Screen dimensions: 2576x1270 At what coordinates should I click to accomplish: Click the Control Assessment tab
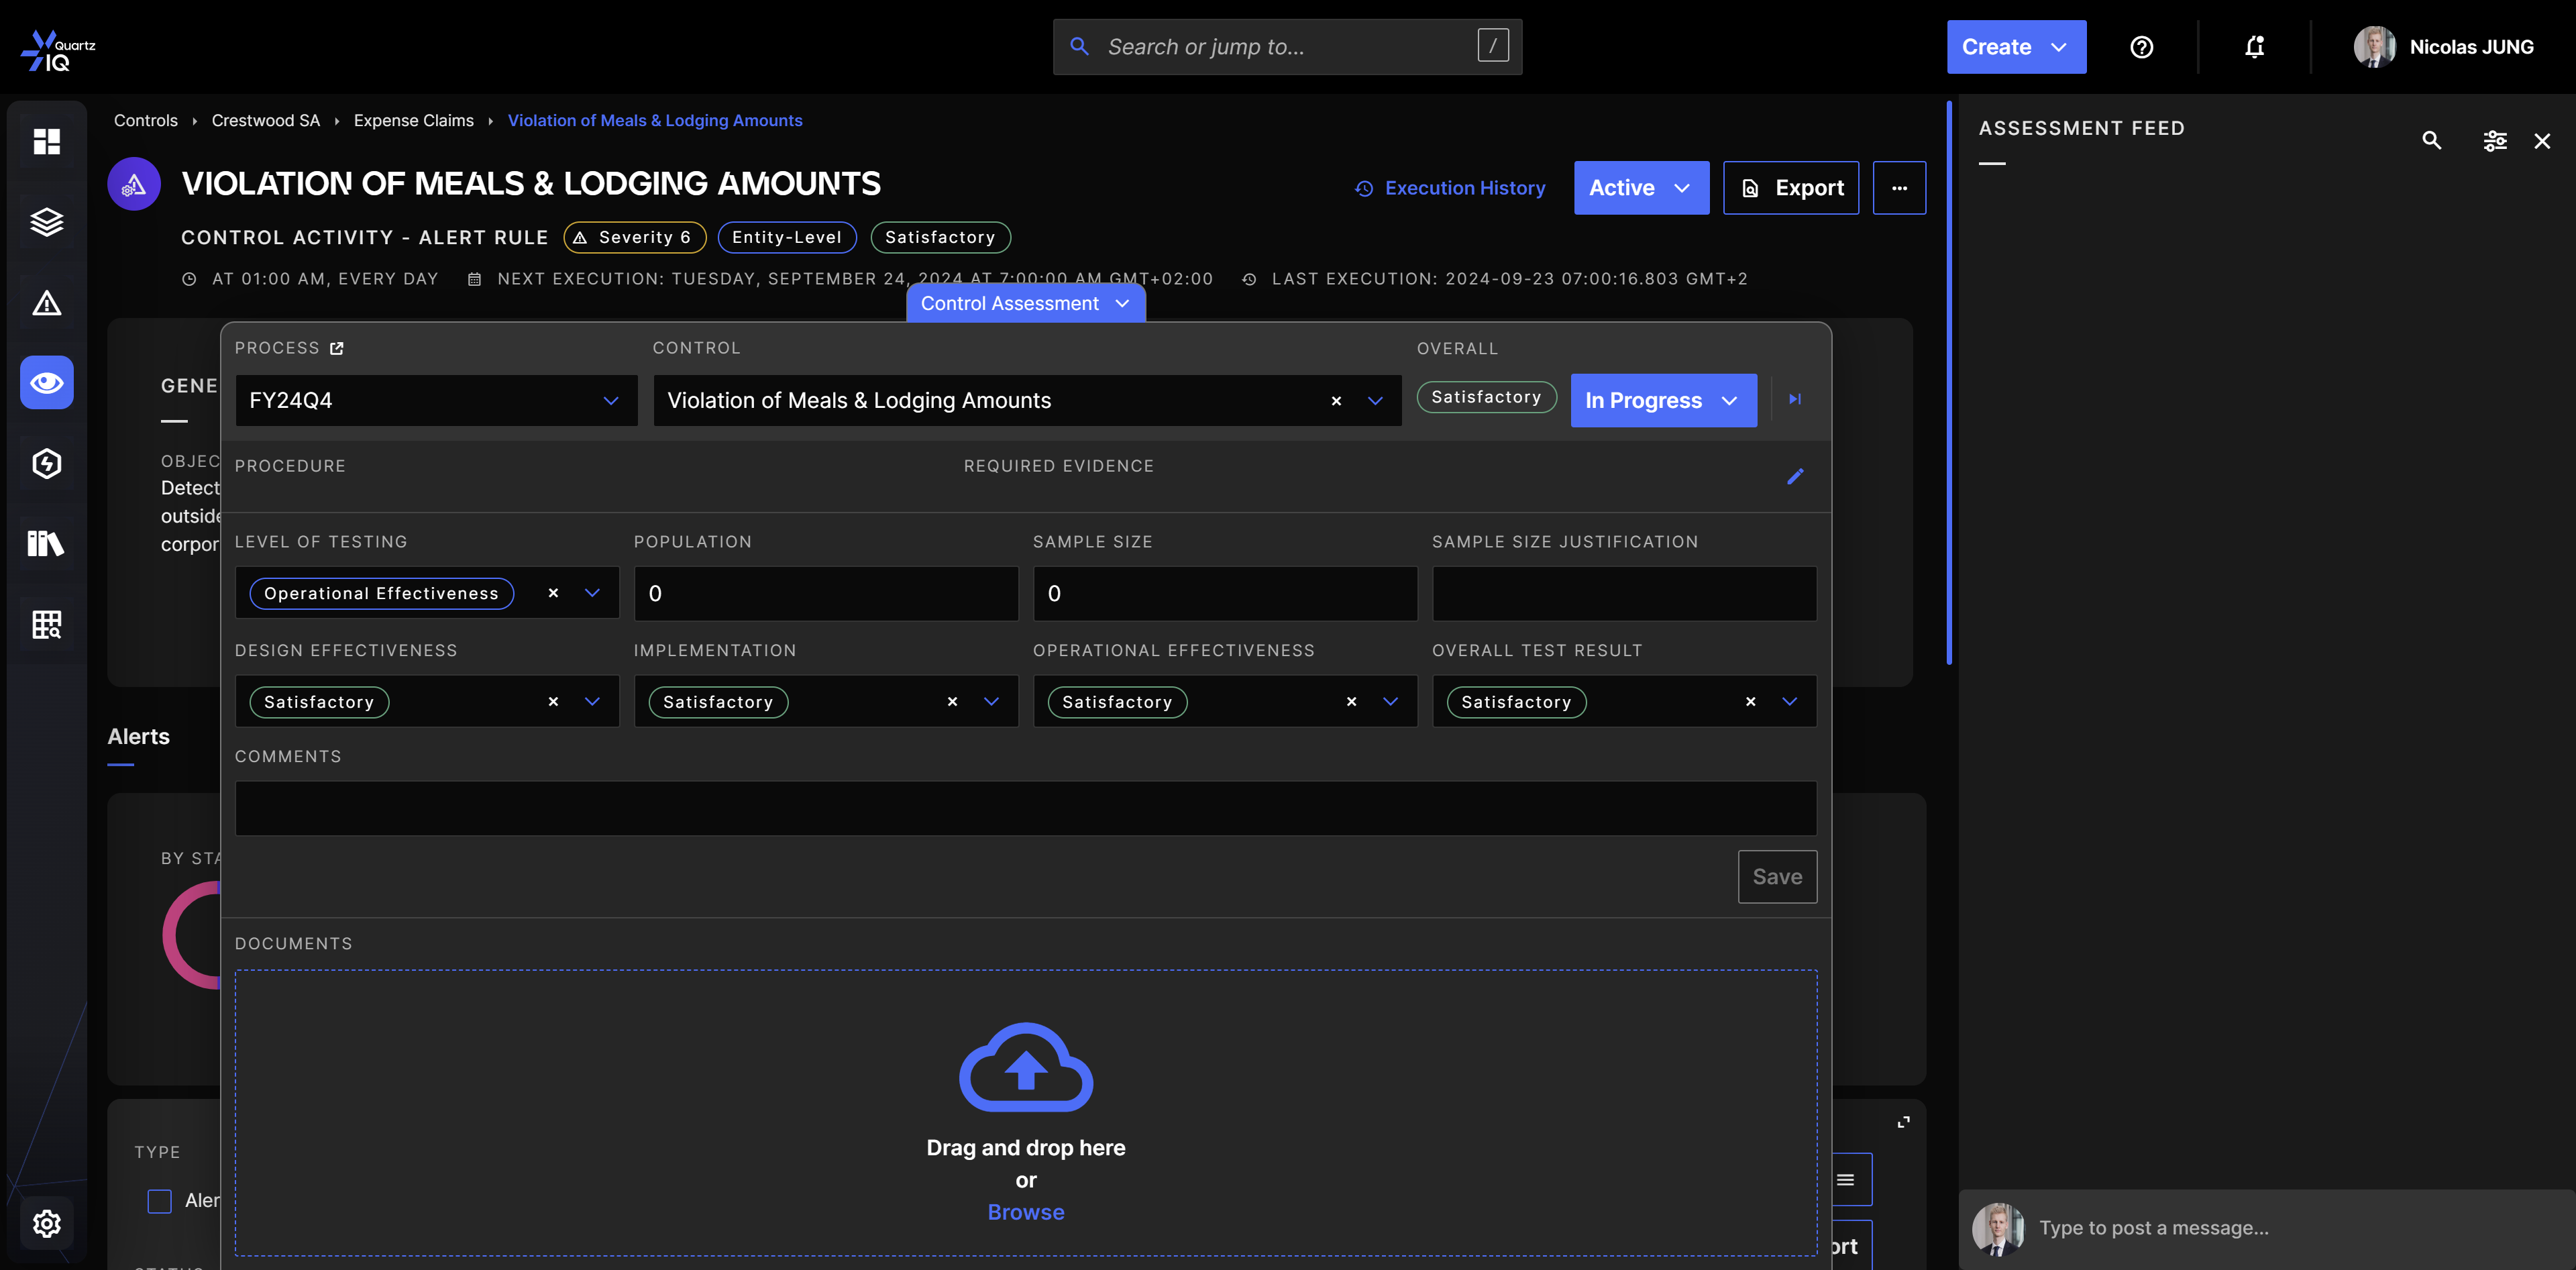[x=1025, y=304]
